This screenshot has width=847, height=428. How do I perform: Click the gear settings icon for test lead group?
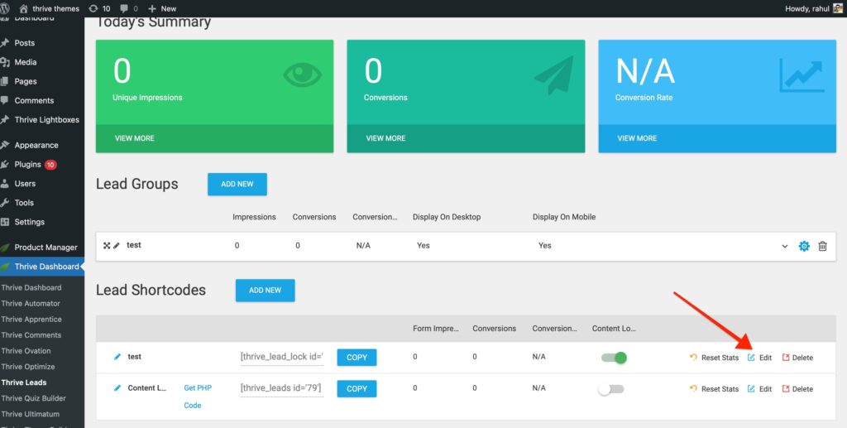point(804,246)
